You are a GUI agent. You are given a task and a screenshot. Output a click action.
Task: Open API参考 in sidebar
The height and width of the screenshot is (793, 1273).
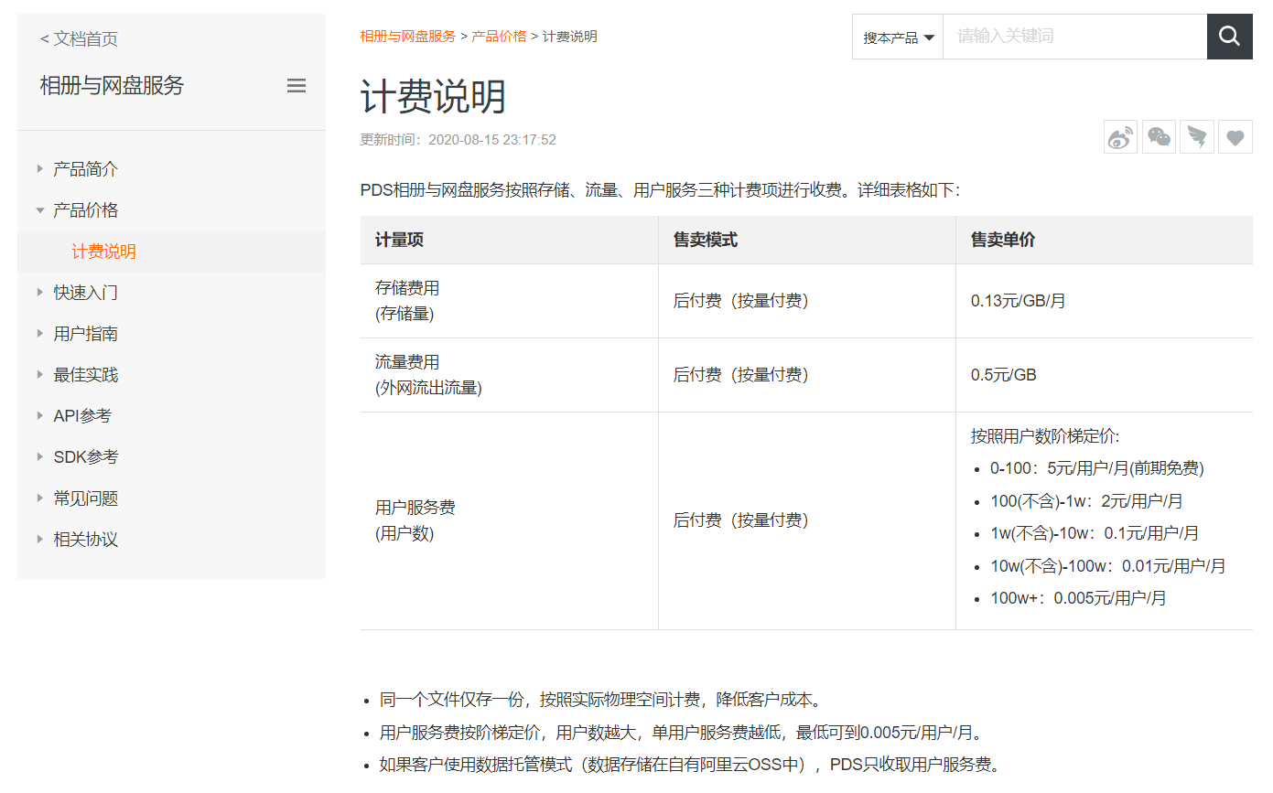[82, 416]
